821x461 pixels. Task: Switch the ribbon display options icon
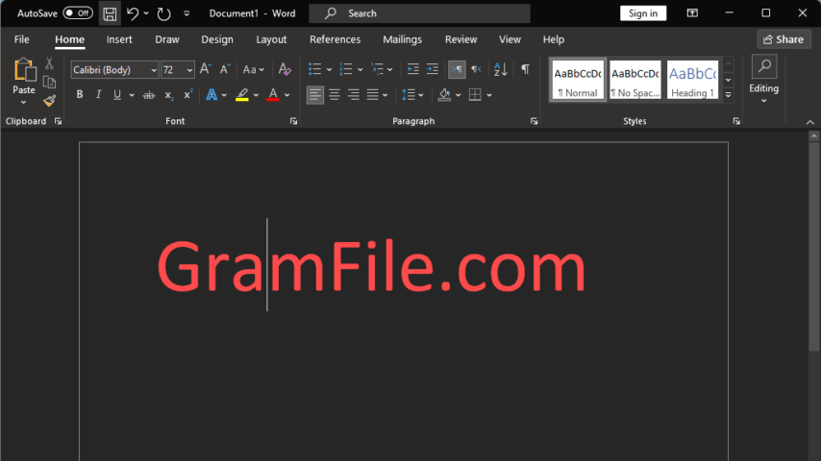[692, 13]
